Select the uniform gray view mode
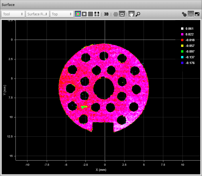202x176 pixels. (91, 14)
